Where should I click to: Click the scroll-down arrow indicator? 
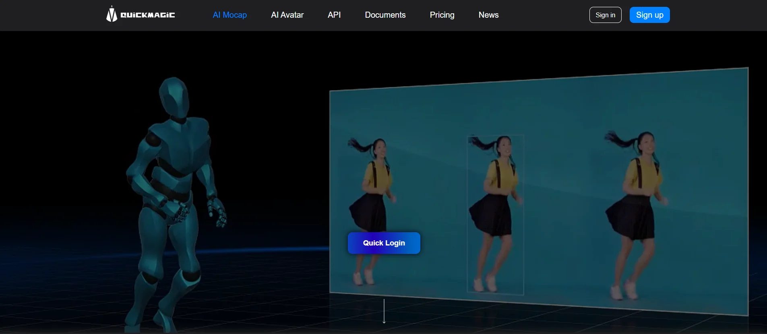click(384, 311)
